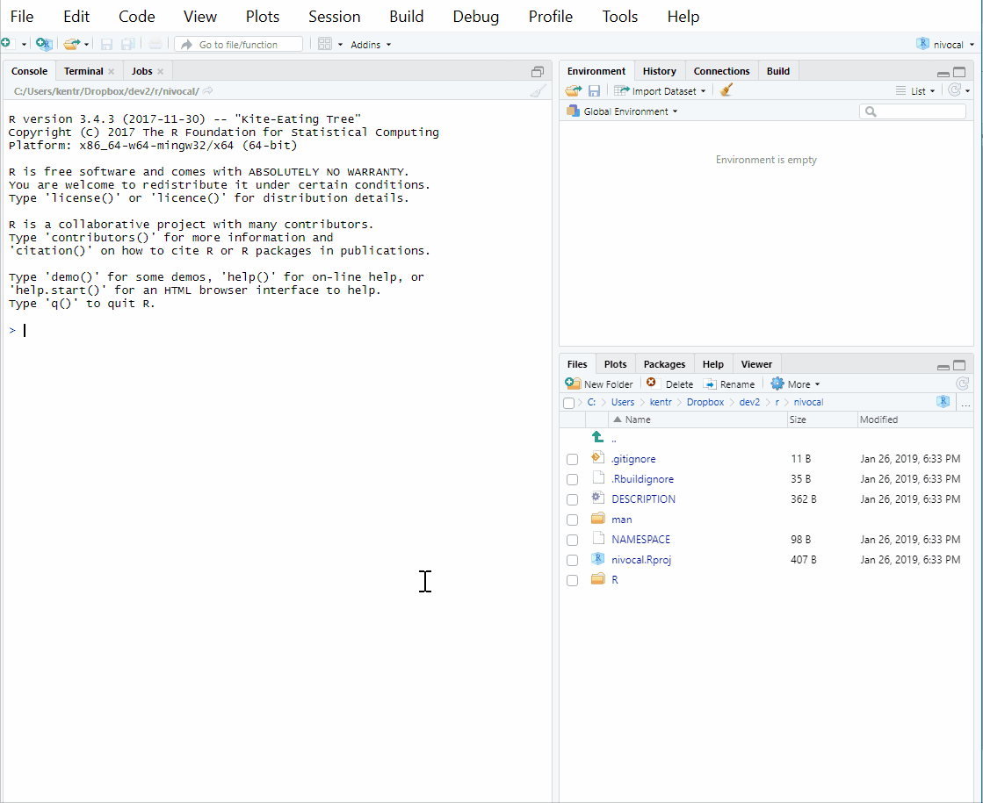Switch to the Packages tab

pyautogui.click(x=664, y=364)
